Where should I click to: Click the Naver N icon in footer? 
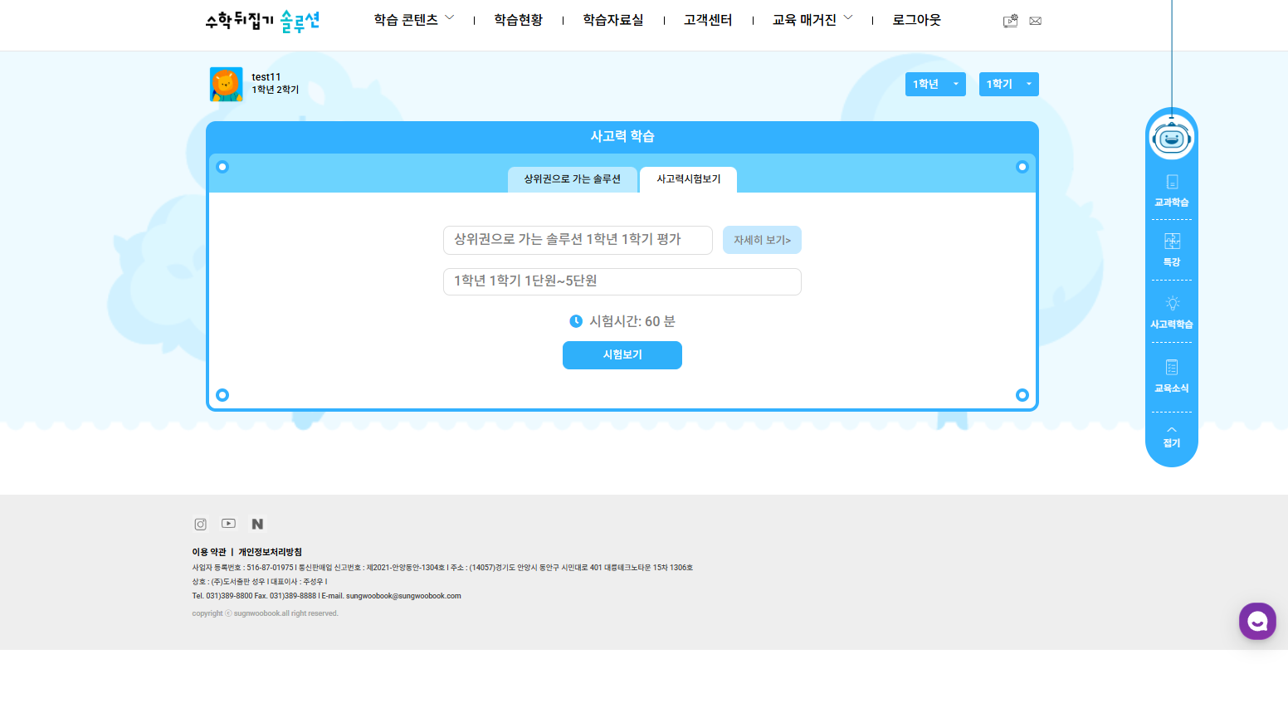257,524
